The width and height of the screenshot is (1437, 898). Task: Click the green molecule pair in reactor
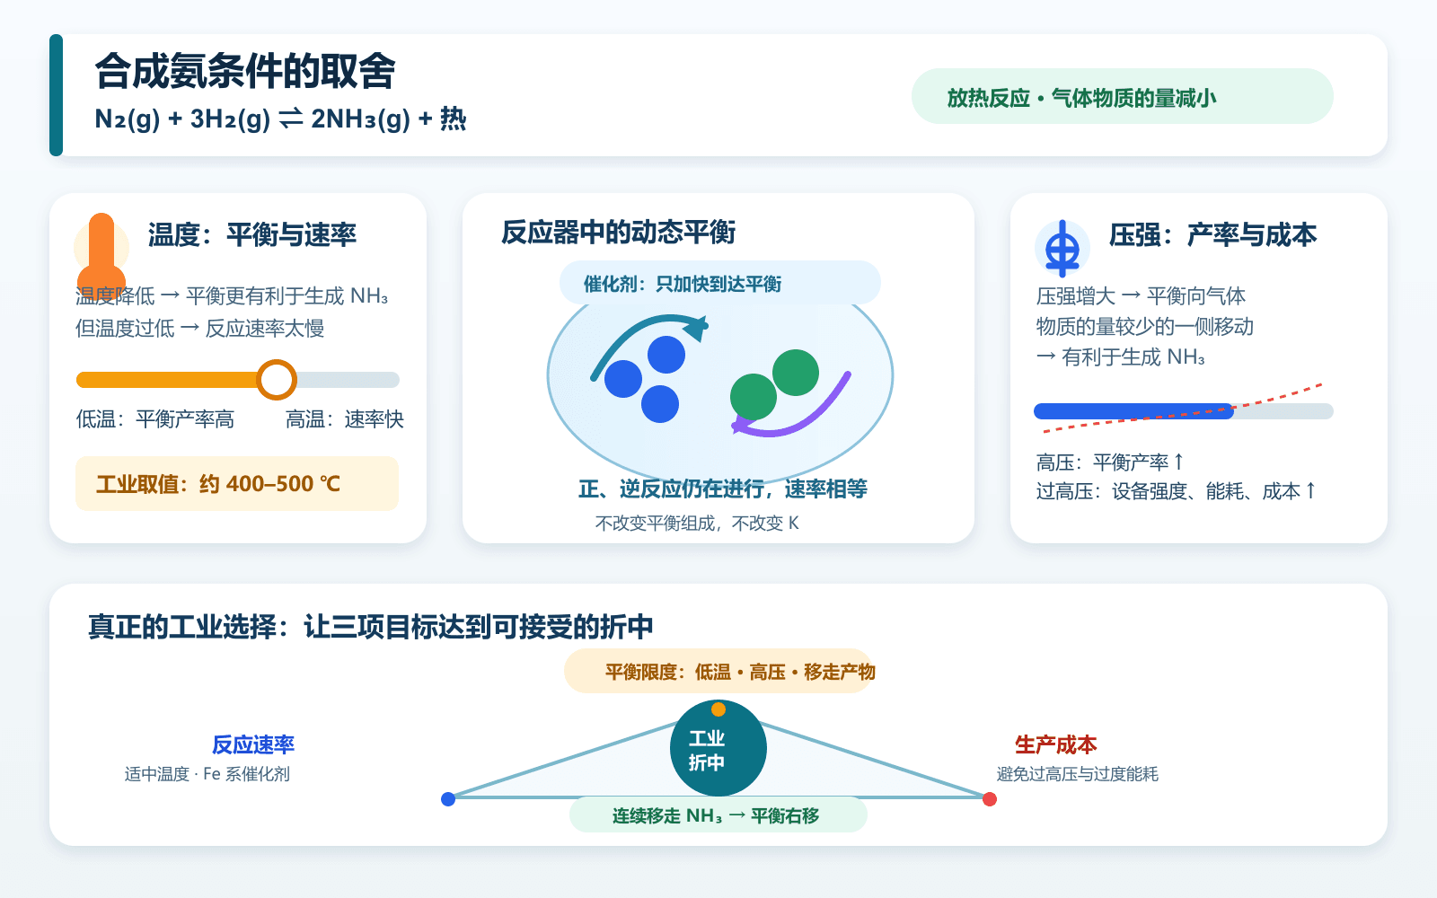point(774,384)
